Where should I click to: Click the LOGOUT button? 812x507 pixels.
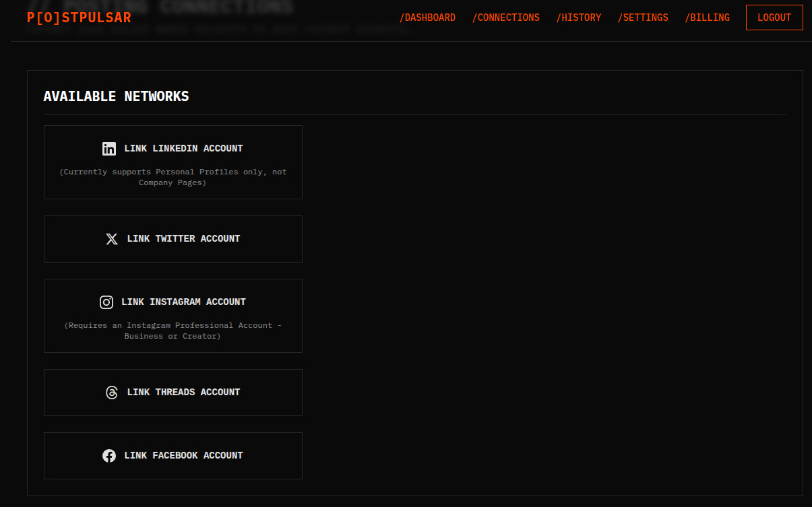[774, 18]
